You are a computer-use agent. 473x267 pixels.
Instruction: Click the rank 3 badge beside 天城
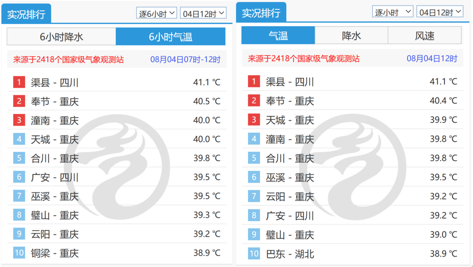pos(254,120)
